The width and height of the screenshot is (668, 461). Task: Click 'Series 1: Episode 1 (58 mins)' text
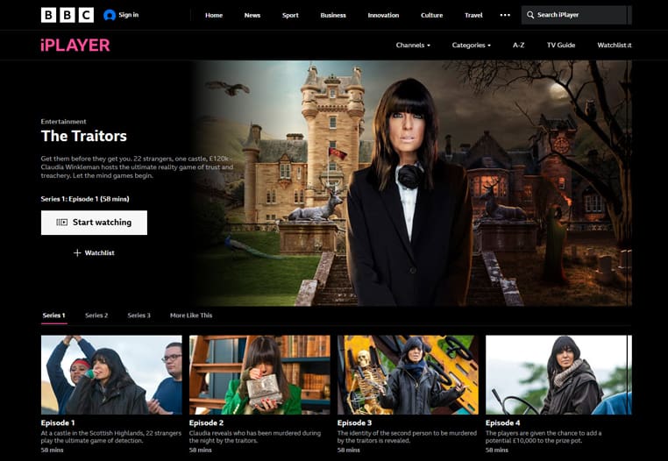point(85,199)
